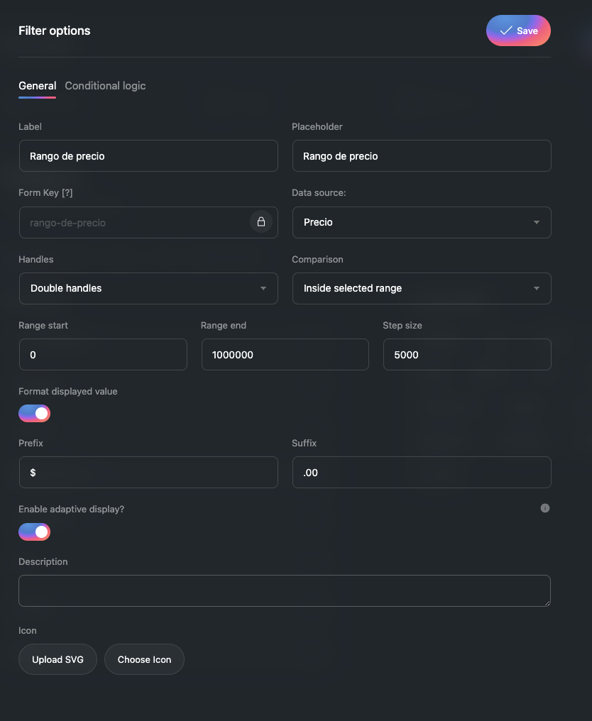Focus the Suffix input field
The width and height of the screenshot is (592, 721).
[x=422, y=473]
